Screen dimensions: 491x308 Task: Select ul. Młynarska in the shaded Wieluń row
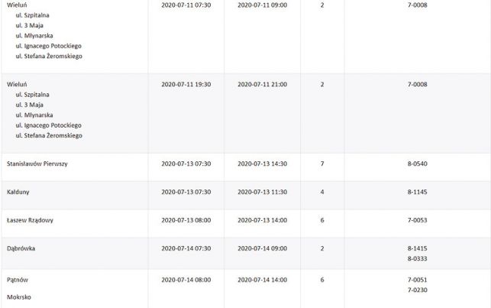tap(34, 115)
